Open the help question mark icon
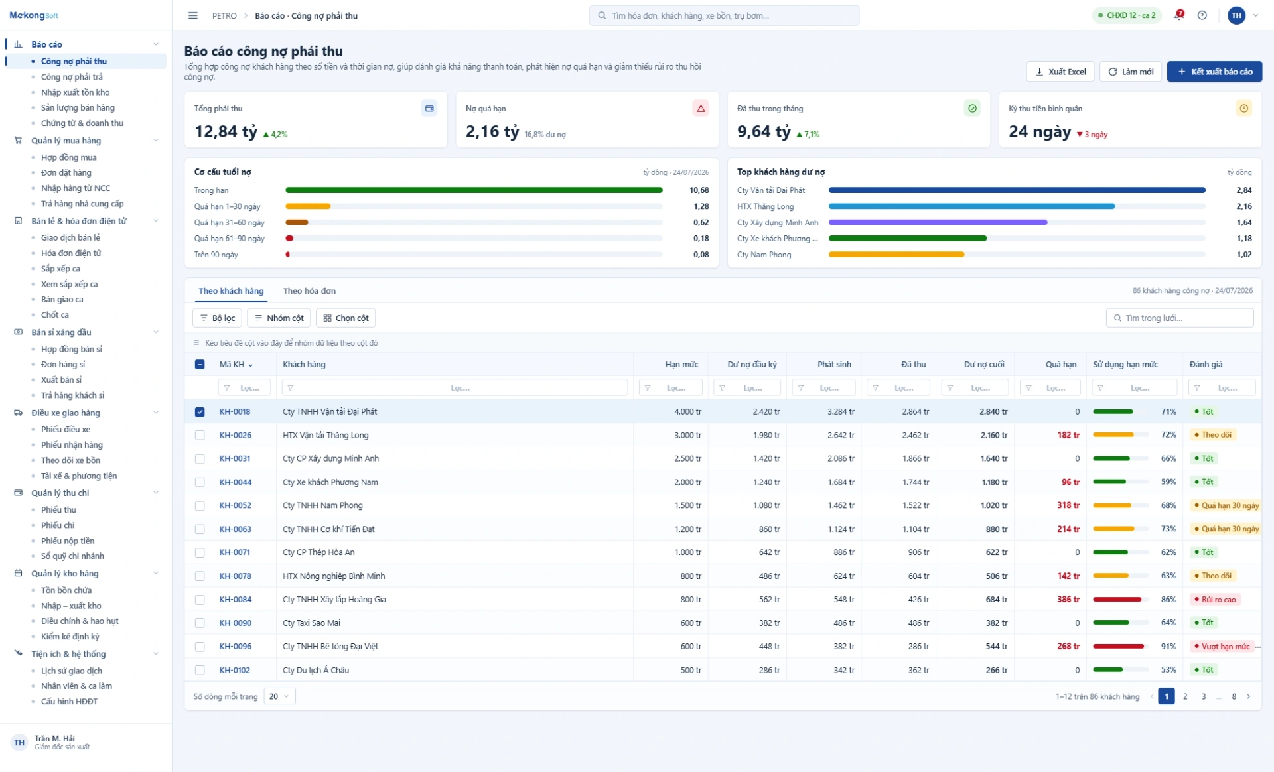Viewport: 1274px width, 772px height. [x=1202, y=15]
